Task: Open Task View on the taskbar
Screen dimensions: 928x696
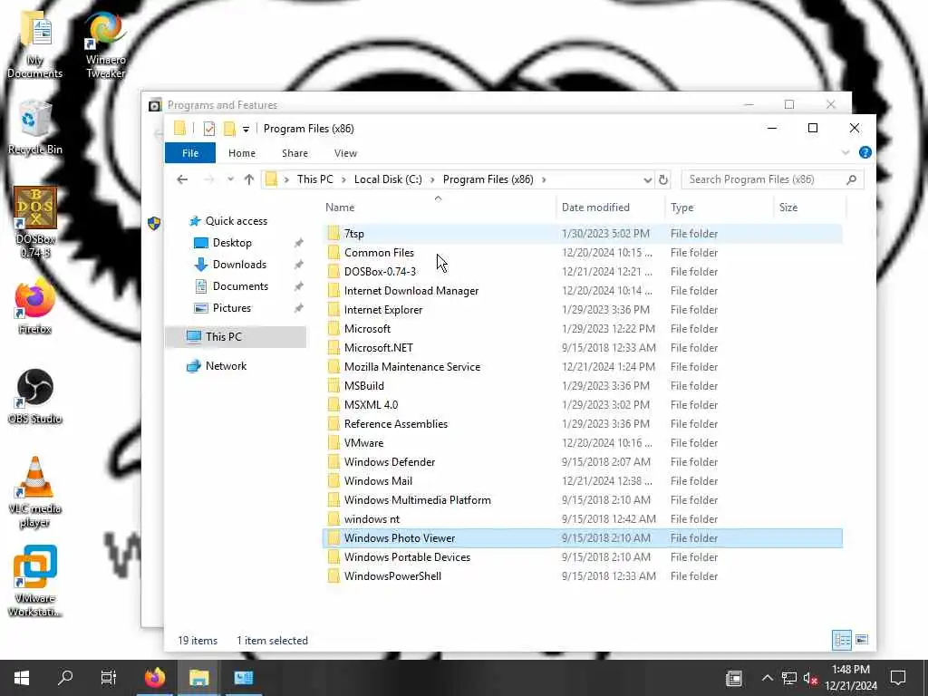Action: click(109, 678)
